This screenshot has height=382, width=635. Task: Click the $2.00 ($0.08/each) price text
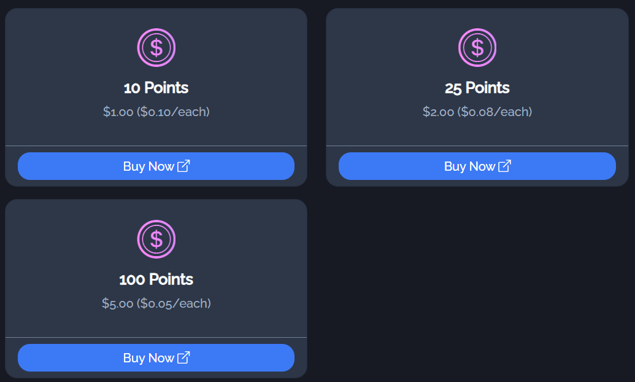pyautogui.click(x=477, y=112)
